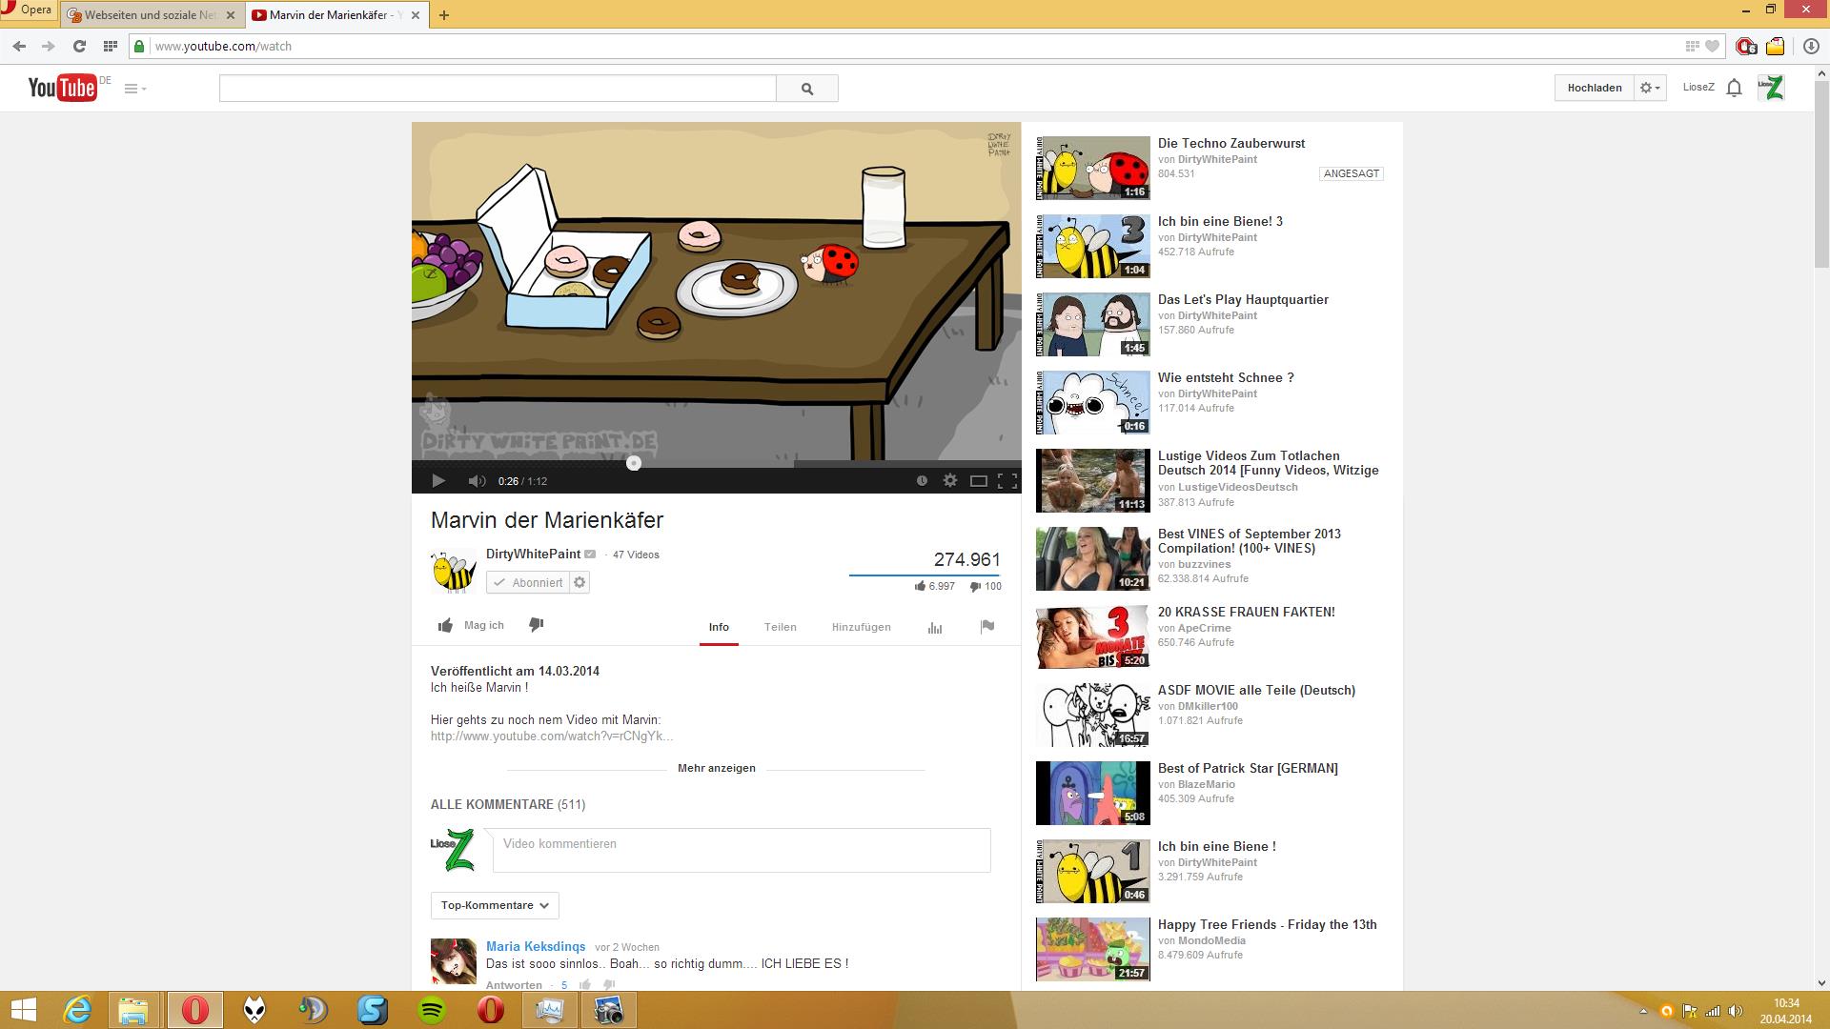The width and height of the screenshot is (1830, 1029).
Task: Click the Hochladen upload button
Action: (x=1594, y=88)
